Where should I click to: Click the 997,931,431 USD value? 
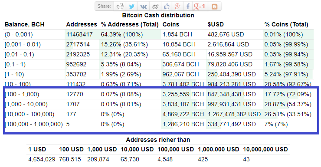click(x=232, y=105)
